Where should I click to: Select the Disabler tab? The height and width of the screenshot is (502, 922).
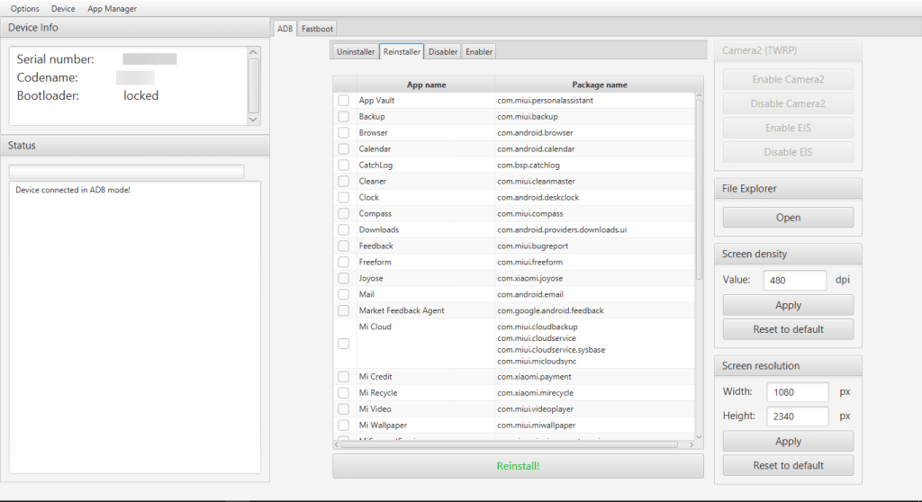[443, 51]
